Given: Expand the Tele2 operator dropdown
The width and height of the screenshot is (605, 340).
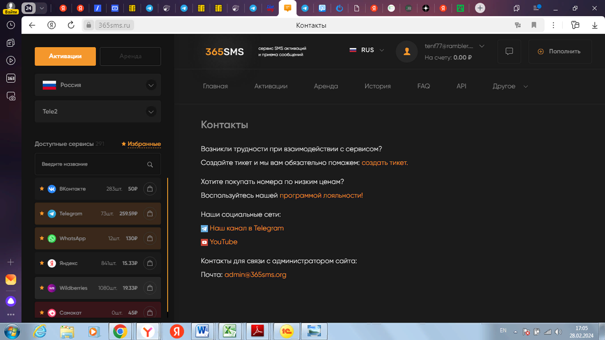Looking at the screenshot, I should [x=98, y=112].
